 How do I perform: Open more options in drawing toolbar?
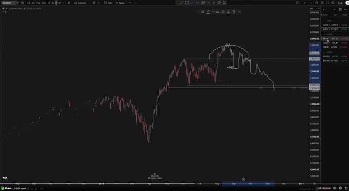[x=240, y=12]
